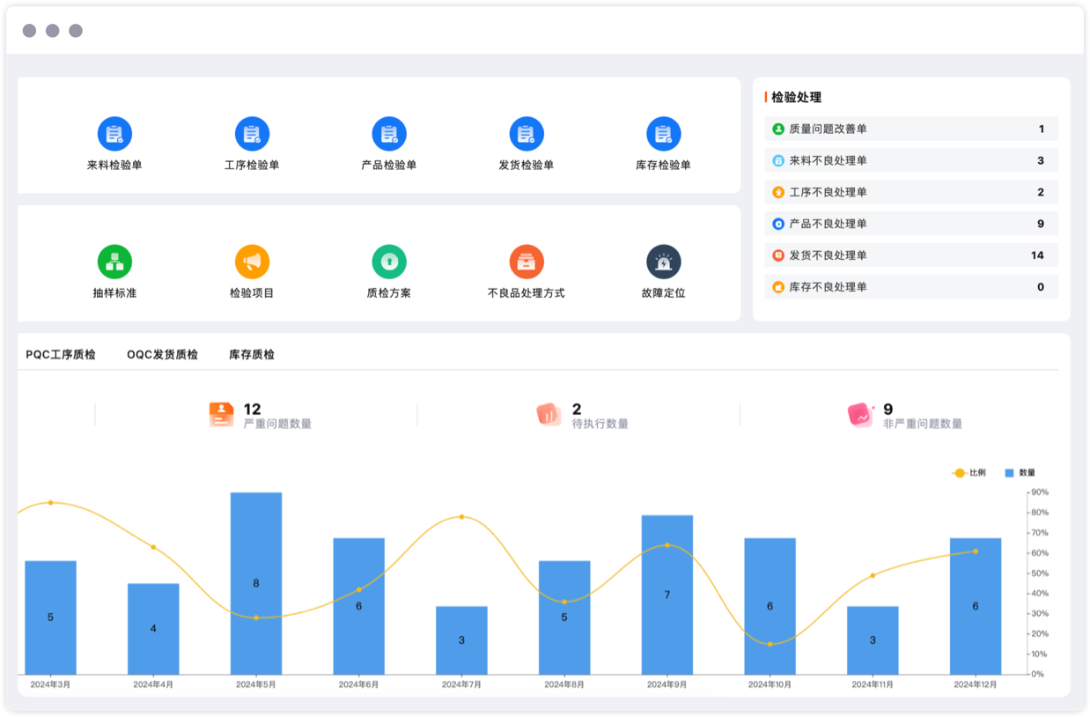
Task: Open the orange 检验项目 megaphone icon
Action: [x=252, y=262]
